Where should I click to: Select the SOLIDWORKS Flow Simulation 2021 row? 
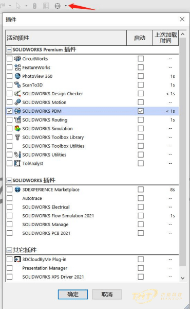[92, 216]
